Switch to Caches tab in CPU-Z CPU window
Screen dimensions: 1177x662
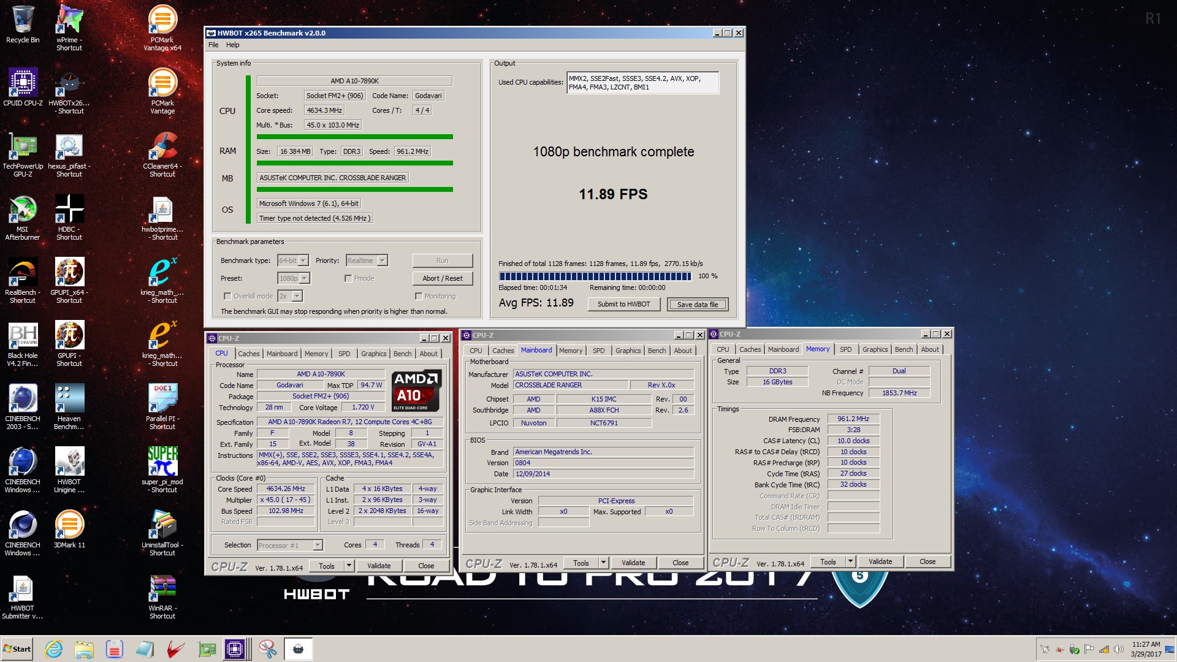248,354
